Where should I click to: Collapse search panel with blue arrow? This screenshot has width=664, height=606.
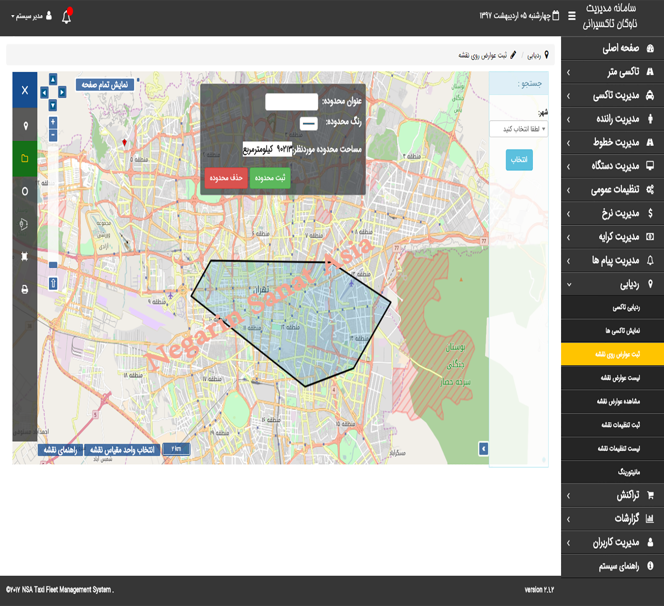point(483,449)
